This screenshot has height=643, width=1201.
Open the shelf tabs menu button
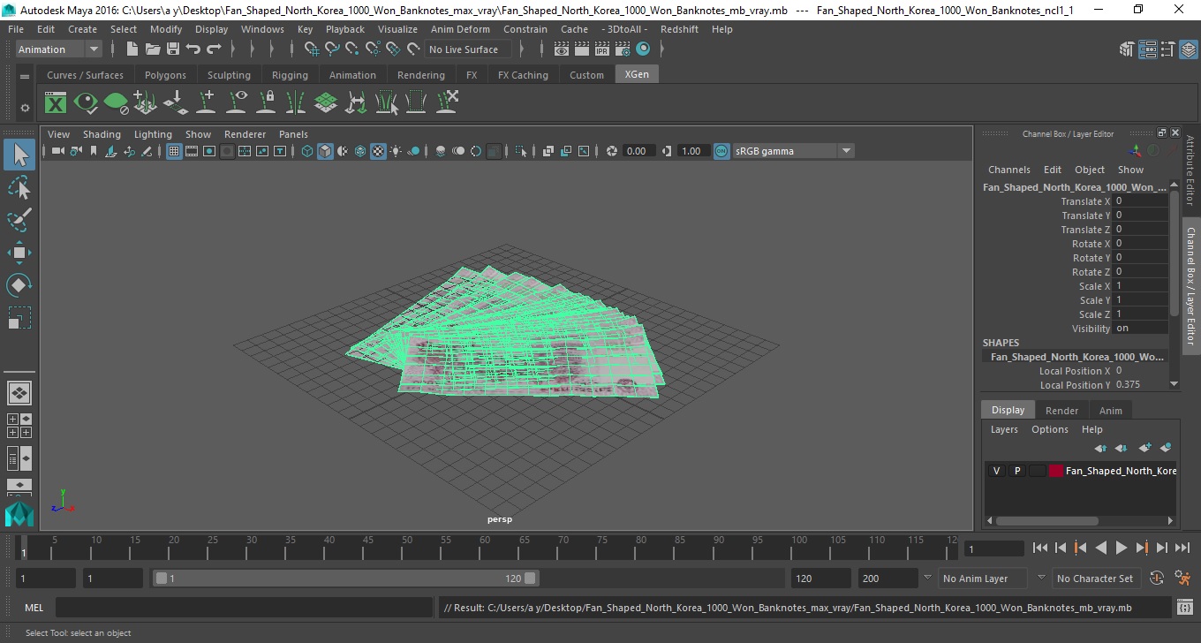click(x=25, y=77)
